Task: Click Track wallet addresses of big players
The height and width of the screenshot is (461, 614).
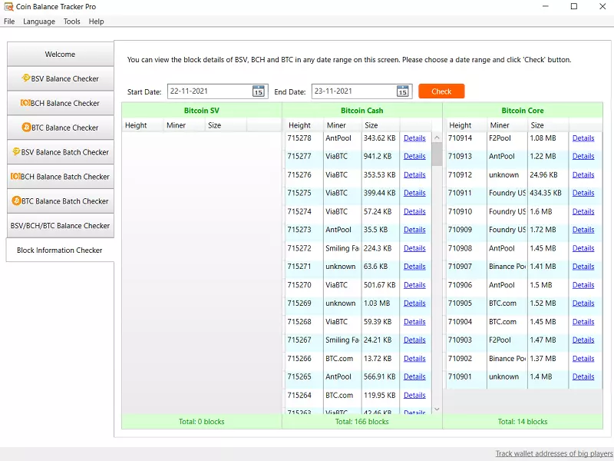Action: pos(553,453)
